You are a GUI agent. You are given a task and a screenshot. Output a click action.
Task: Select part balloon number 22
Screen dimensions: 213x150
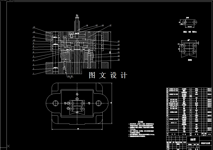[119, 56]
